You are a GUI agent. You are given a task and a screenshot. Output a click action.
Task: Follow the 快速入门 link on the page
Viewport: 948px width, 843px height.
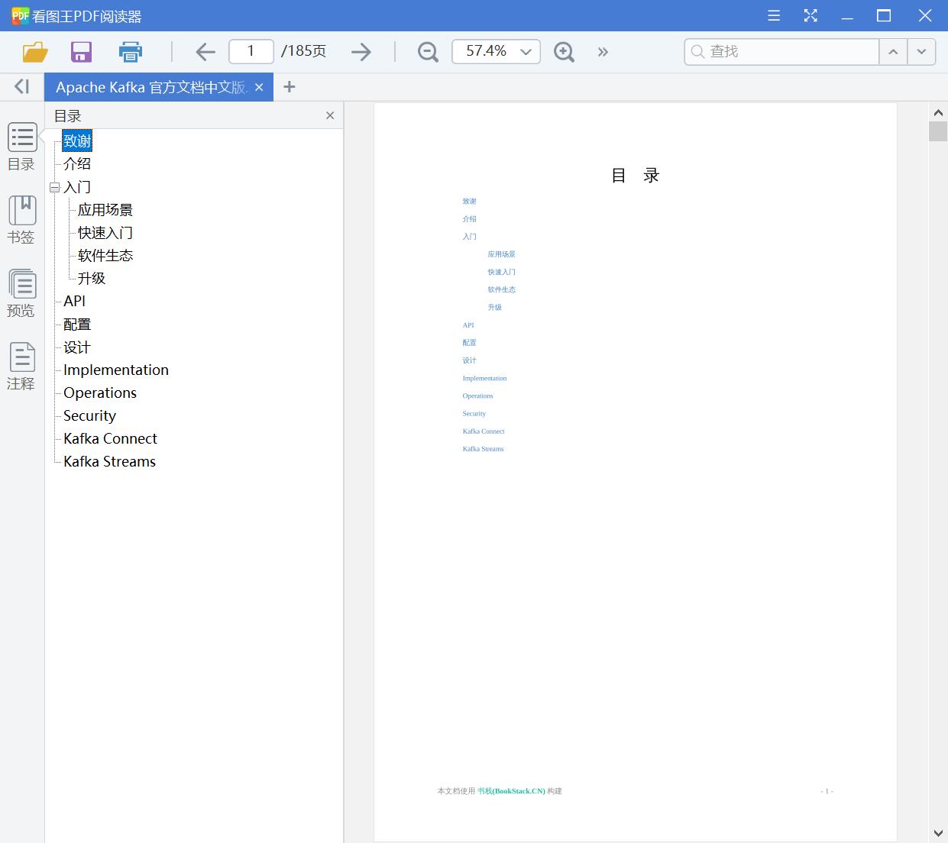(502, 272)
